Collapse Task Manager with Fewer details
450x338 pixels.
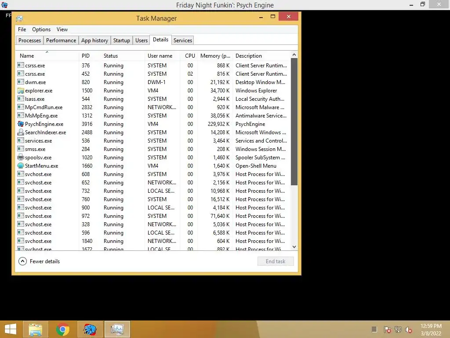[x=39, y=261]
